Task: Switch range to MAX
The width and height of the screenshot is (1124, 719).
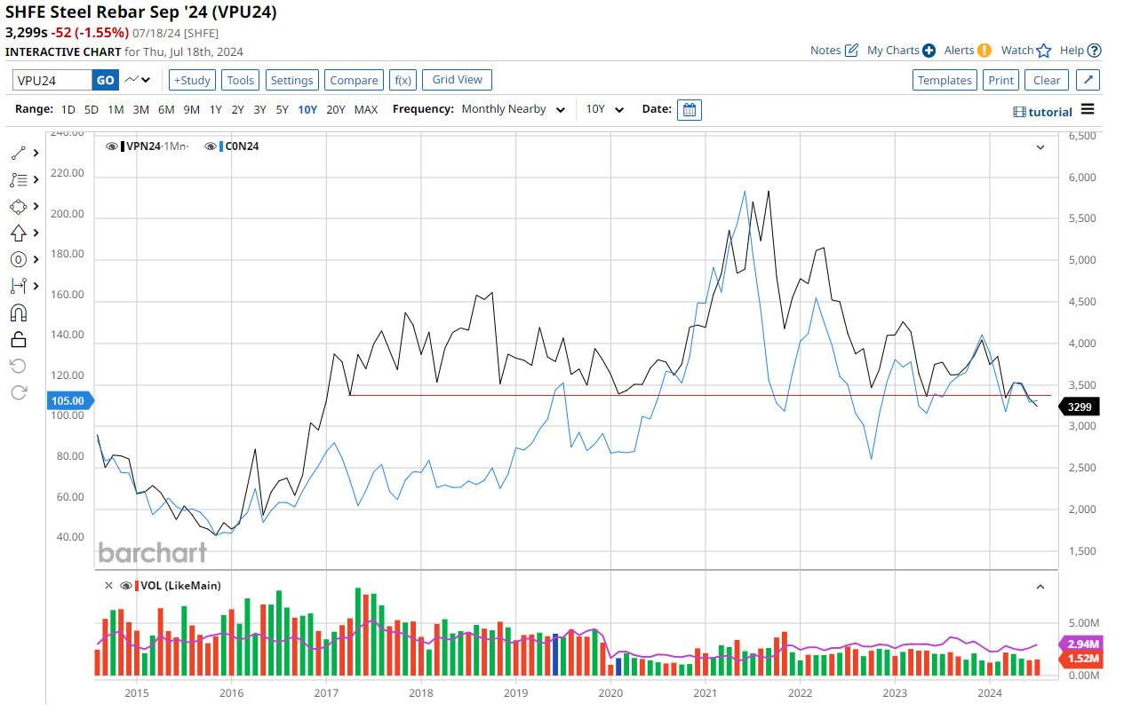Action: [x=365, y=109]
